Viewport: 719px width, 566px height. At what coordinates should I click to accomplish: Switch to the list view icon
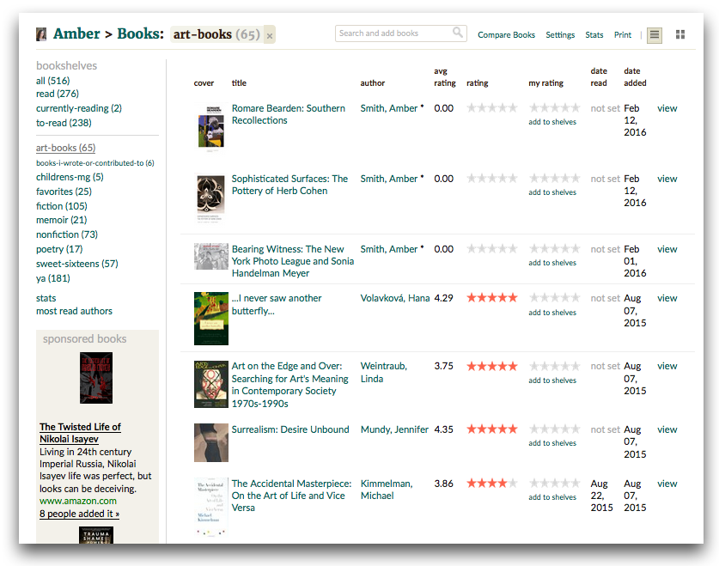pyautogui.click(x=655, y=34)
